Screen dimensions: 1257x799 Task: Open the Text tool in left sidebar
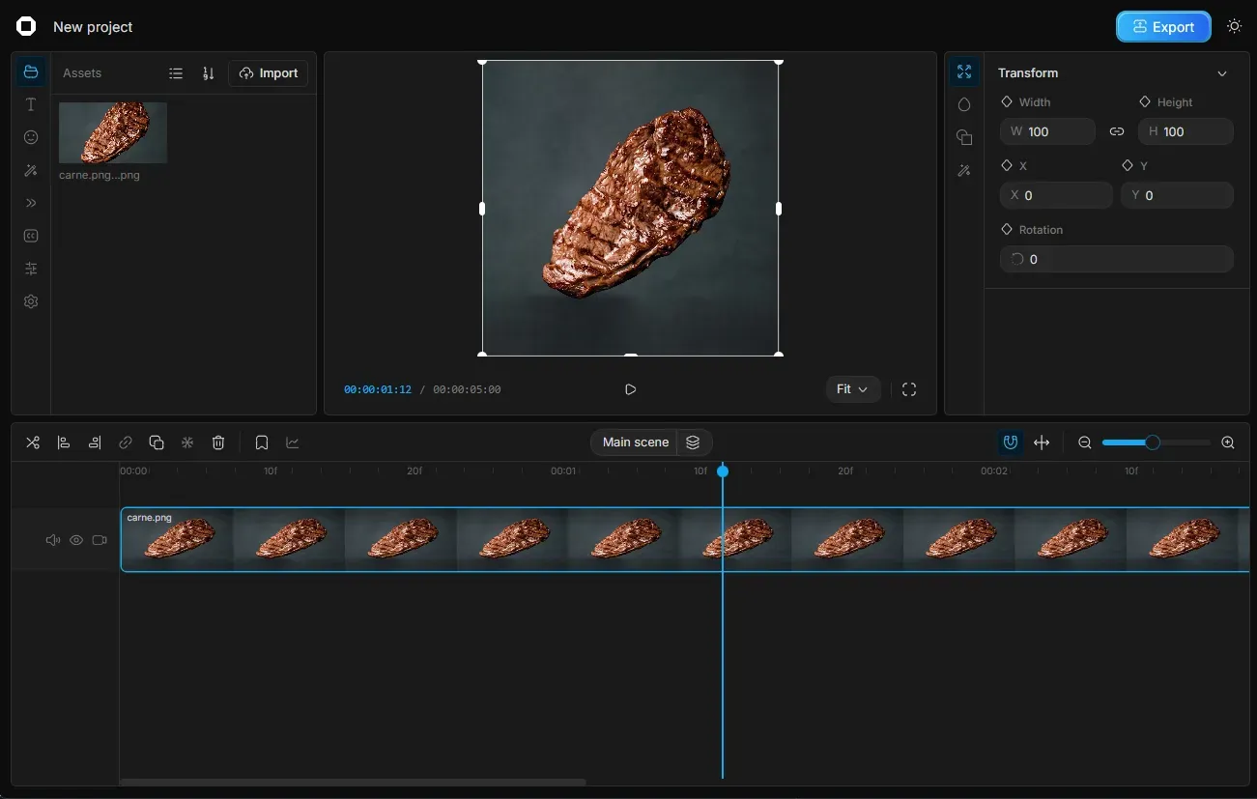[31, 104]
